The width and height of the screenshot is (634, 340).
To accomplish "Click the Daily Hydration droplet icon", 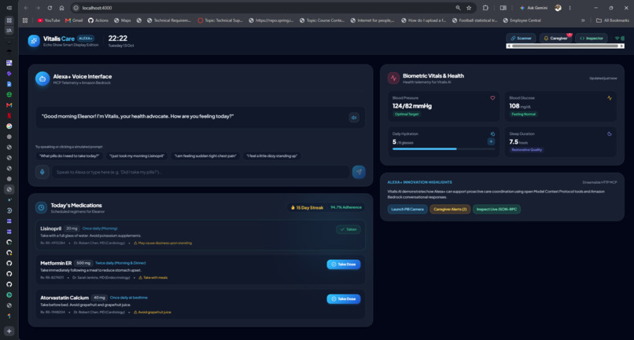I will tap(492, 134).
